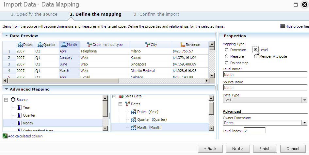
Task: Click the Back button
Action: point(210,149)
